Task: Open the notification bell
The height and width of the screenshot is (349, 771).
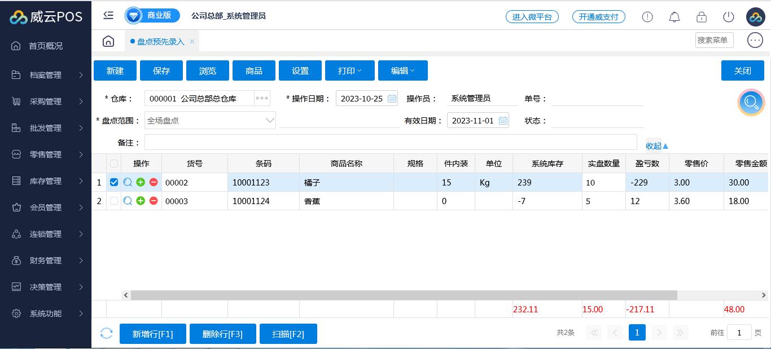Action: click(674, 17)
